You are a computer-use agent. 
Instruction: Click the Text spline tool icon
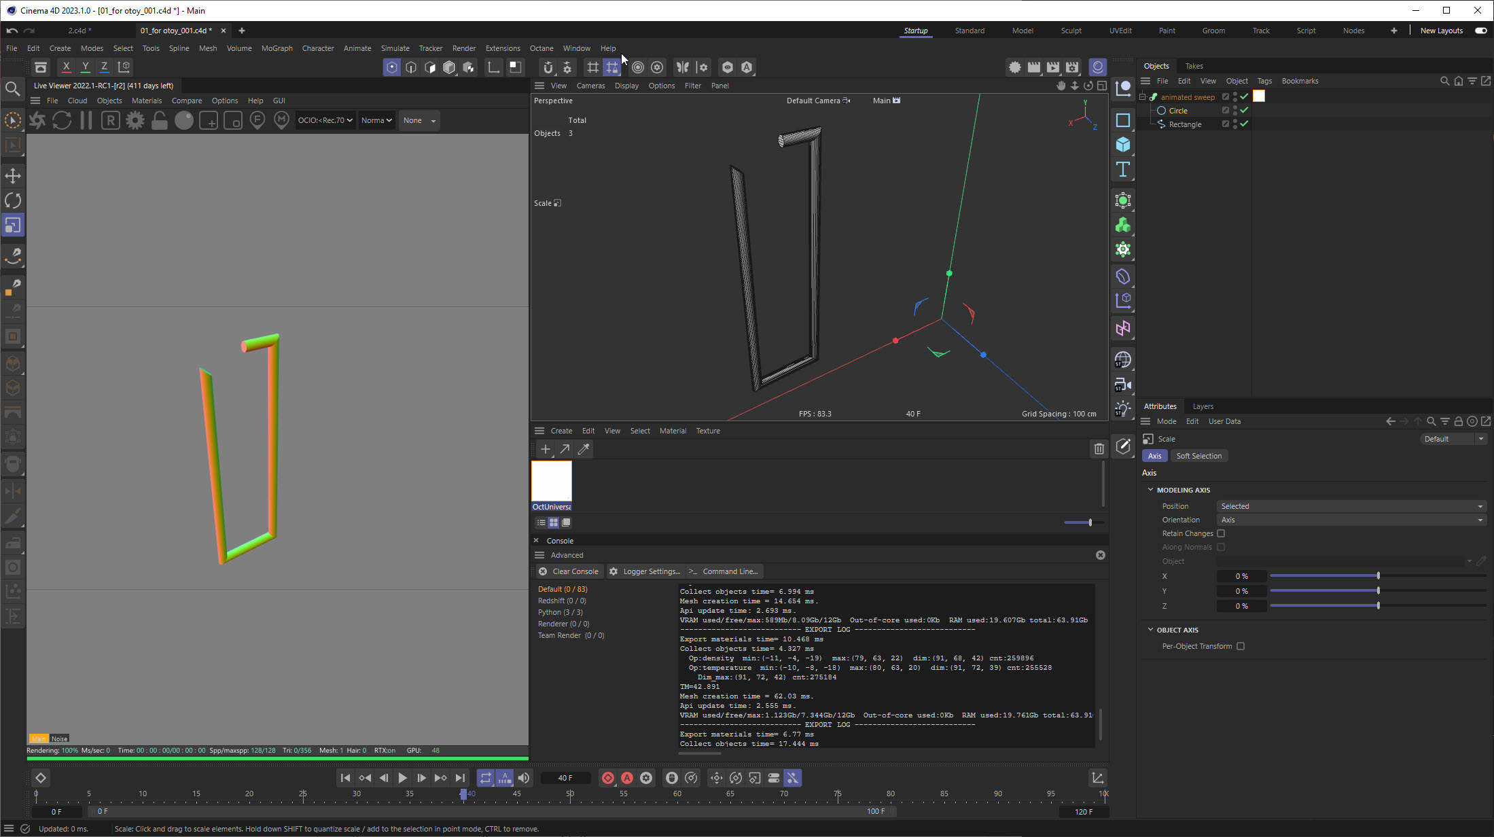point(1122,170)
